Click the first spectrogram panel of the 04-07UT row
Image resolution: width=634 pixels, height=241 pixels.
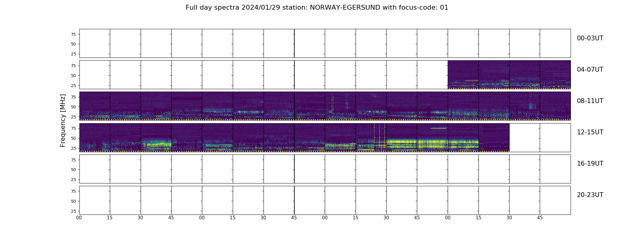point(463,75)
